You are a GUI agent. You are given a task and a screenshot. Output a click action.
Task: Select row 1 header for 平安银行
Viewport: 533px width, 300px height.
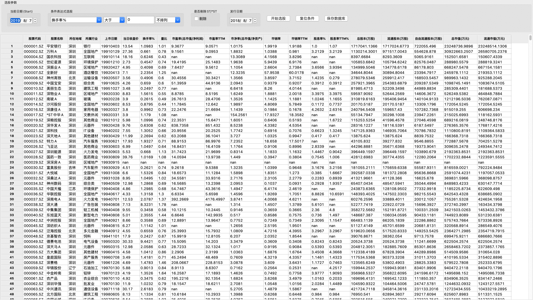click(x=12, y=46)
